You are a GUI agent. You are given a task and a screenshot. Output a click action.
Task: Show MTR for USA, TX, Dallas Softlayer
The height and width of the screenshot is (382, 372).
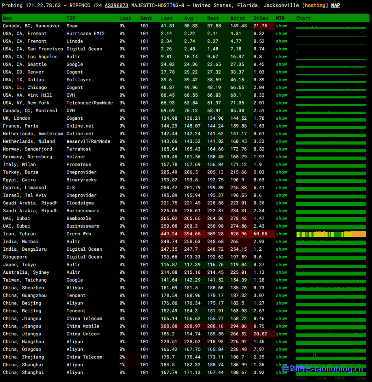(281, 80)
